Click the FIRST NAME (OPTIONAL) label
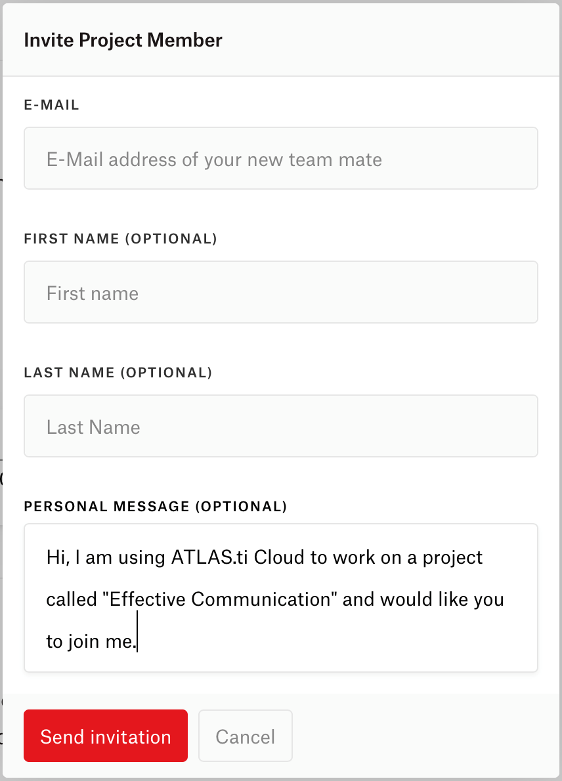 click(x=120, y=239)
